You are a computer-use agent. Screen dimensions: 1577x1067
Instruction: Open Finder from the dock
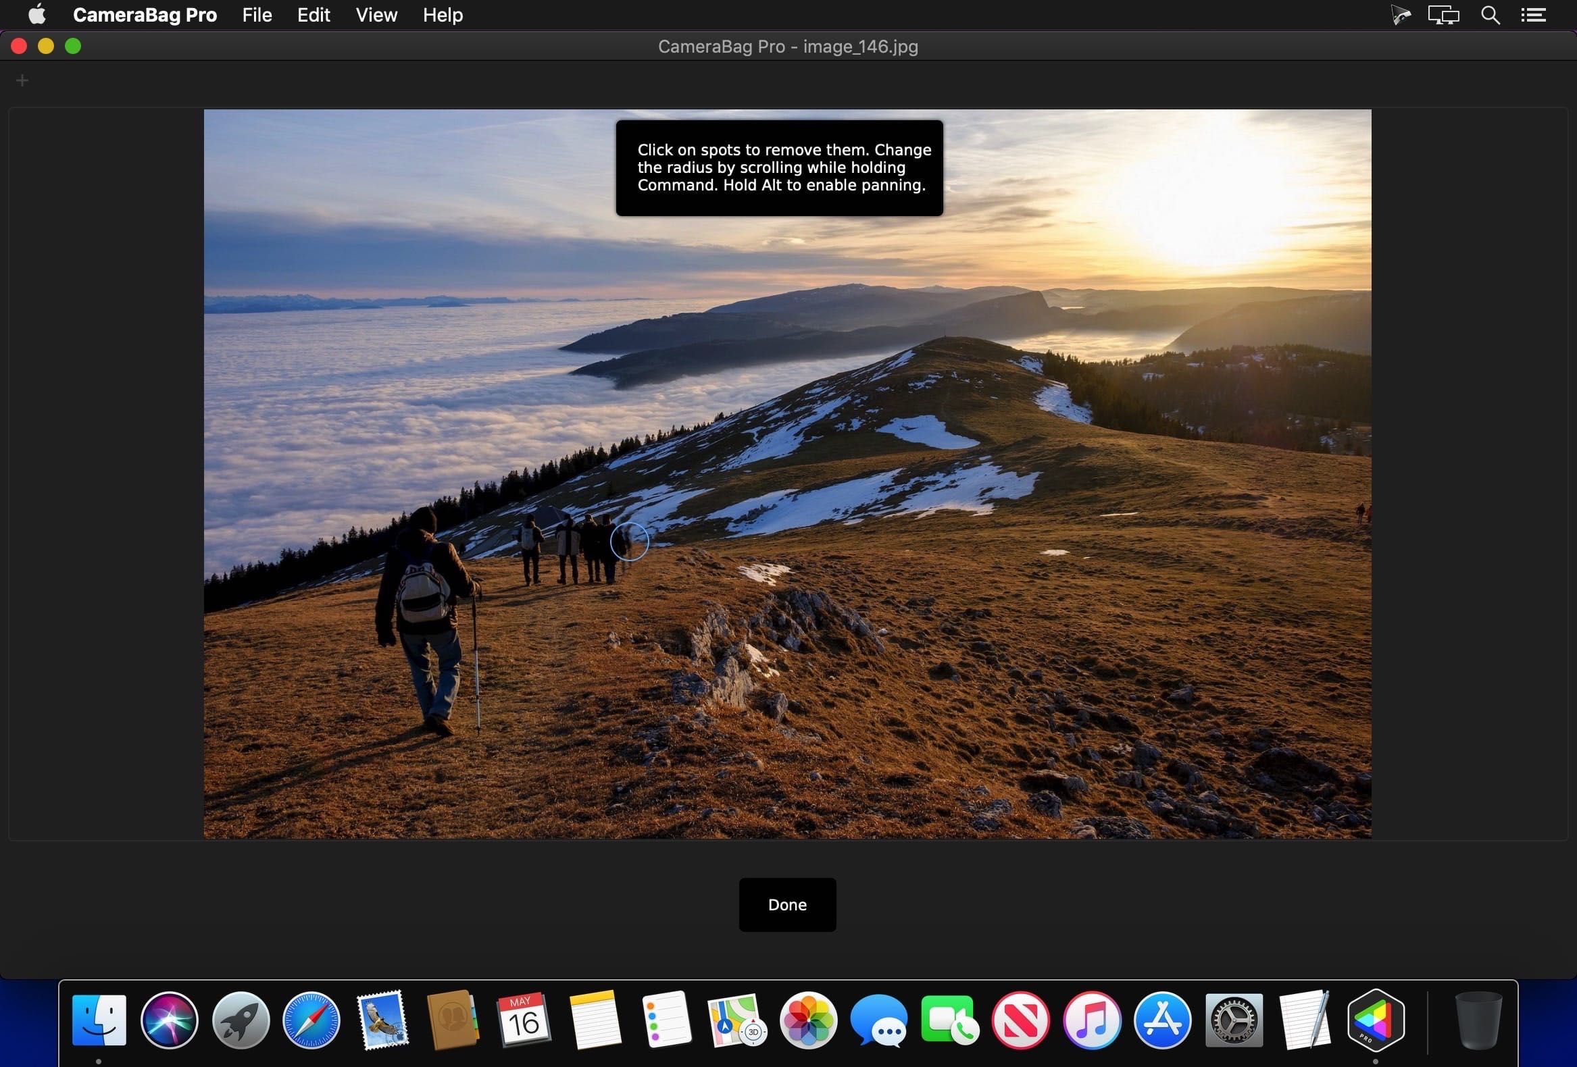[x=99, y=1020]
